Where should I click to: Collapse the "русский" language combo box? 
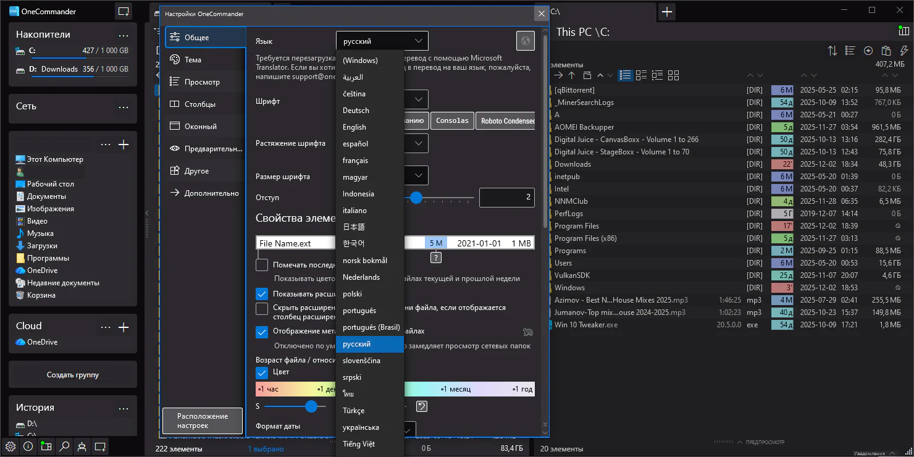point(382,41)
